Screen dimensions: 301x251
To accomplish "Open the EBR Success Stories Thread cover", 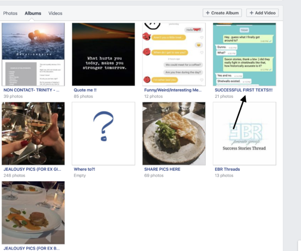I will [244, 134].
